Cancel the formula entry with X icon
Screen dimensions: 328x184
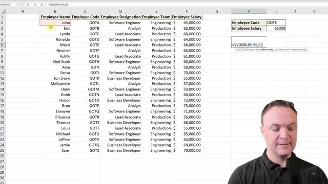[x=28, y=5]
